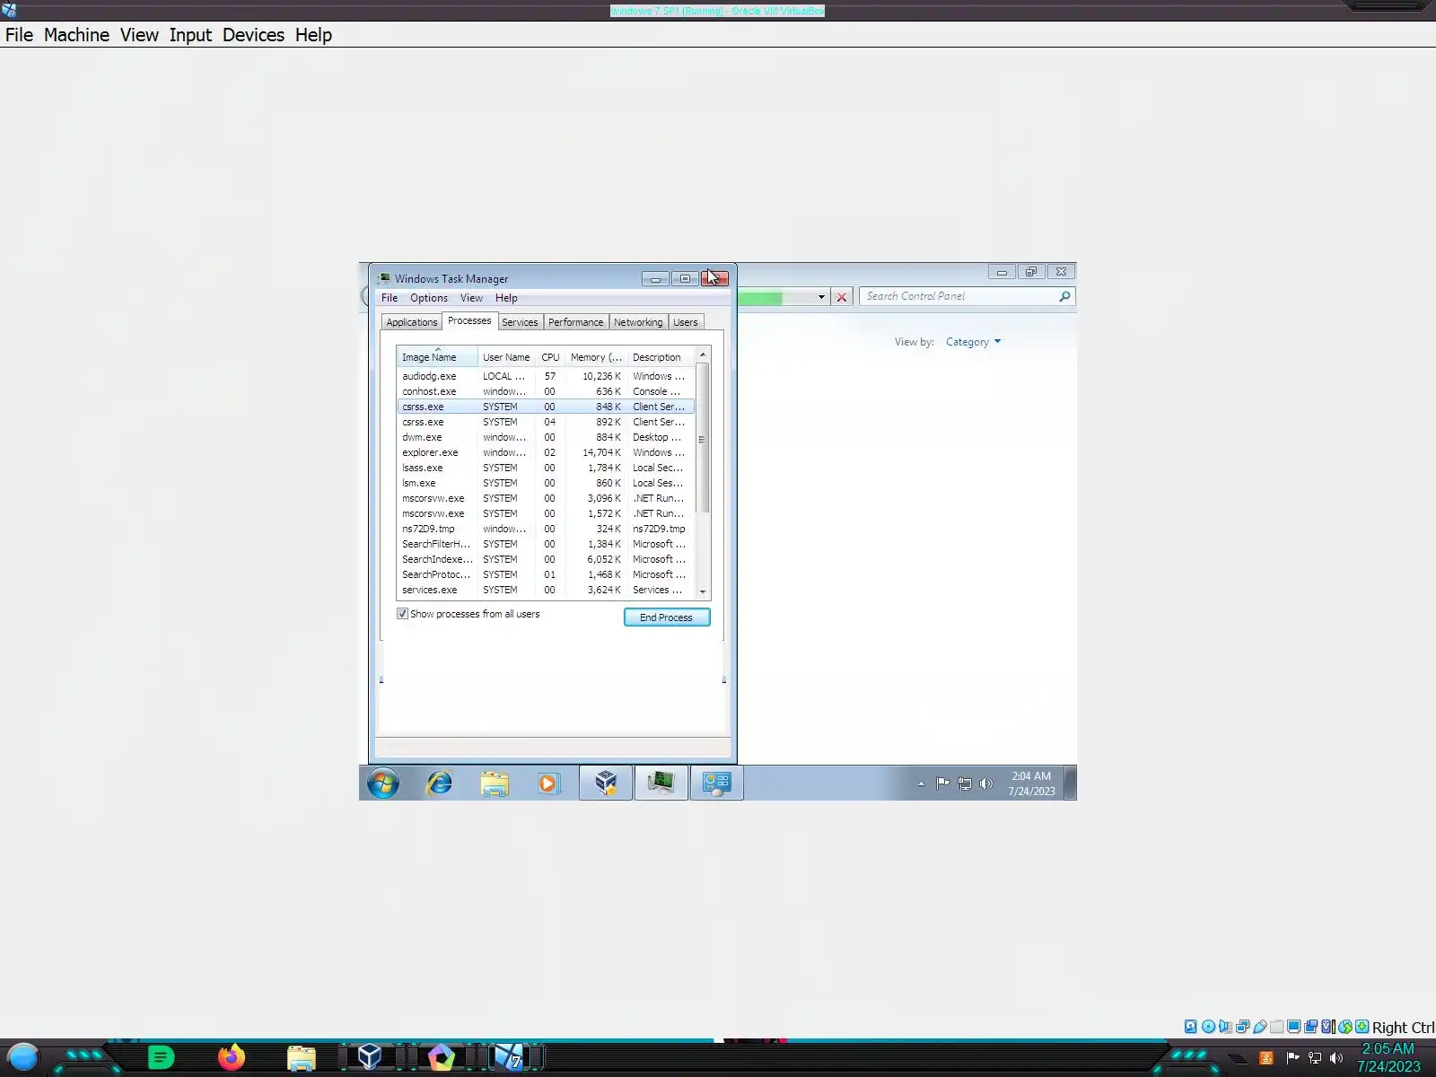The width and height of the screenshot is (1436, 1077).
Task: Open Windows Media Player in guest taskbar
Action: click(x=548, y=784)
